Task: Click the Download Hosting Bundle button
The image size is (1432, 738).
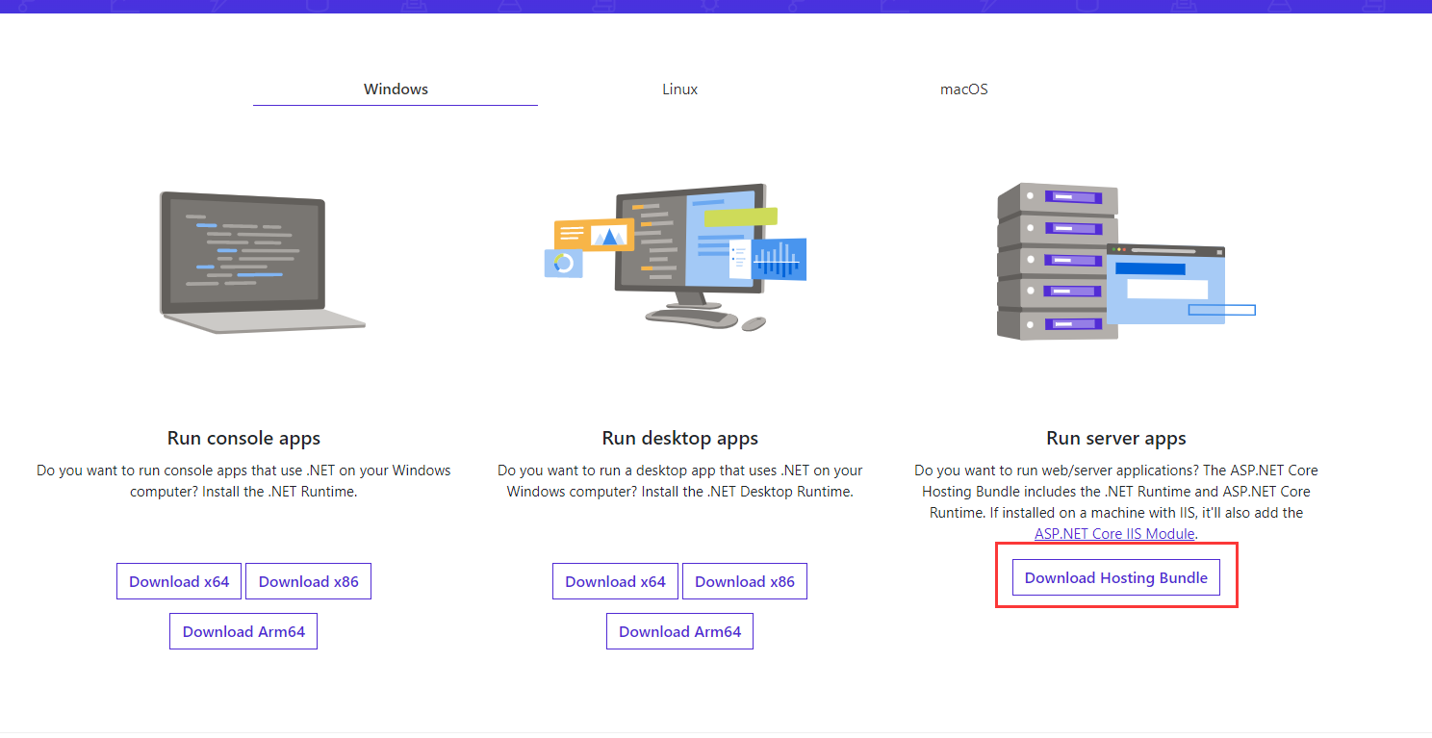Action: click(1115, 577)
